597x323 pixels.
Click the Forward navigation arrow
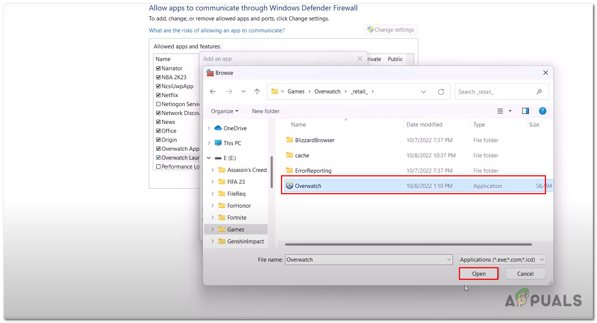229,92
